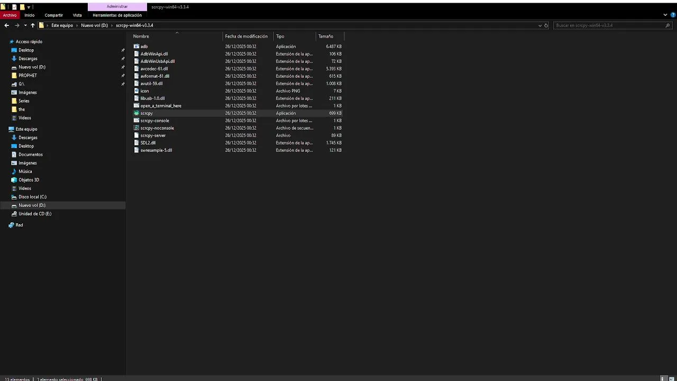Open the Archivo menu
The image size is (677, 381).
(10, 15)
